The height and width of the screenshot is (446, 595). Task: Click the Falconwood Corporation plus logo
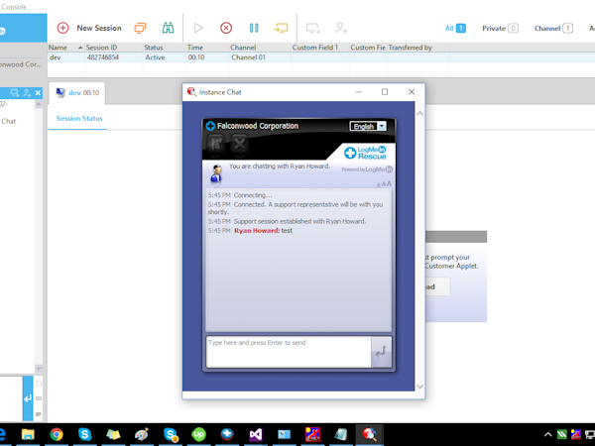click(x=210, y=126)
